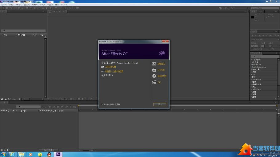Viewport: 280px width, 157px height.
Task: Jump to first frame in Preview panel
Action: click(x=252, y=35)
